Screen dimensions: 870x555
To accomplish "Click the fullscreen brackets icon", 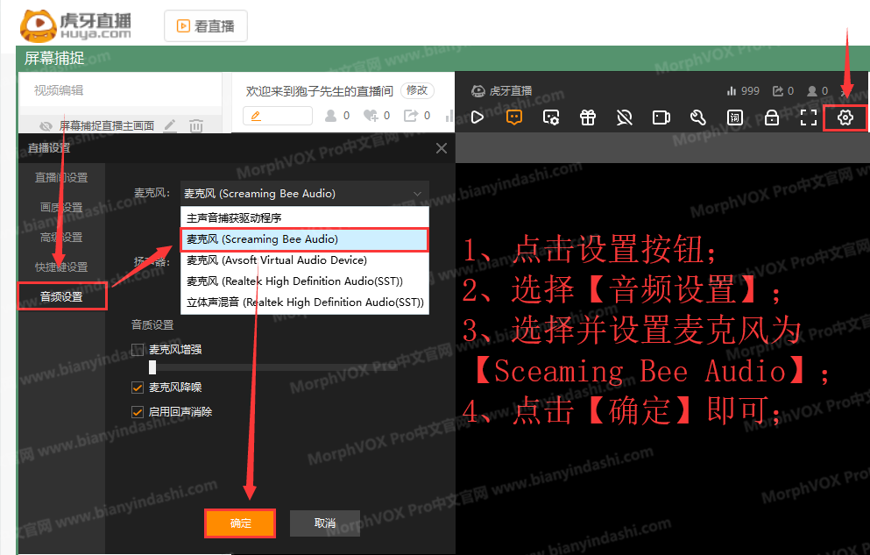I will pyautogui.click(x=808, y=117).
